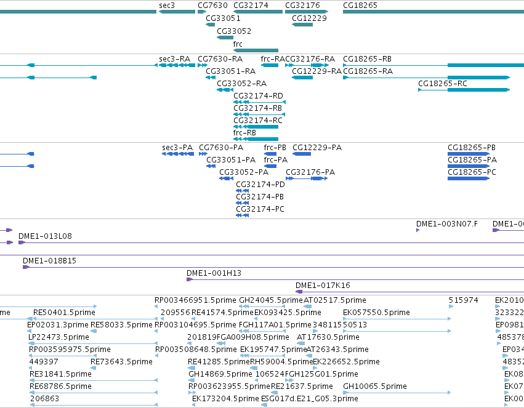The width and height of the screenshot is (524, 408).
Task: Open the CG12229 gene label
Action: (x=310, y=18)
